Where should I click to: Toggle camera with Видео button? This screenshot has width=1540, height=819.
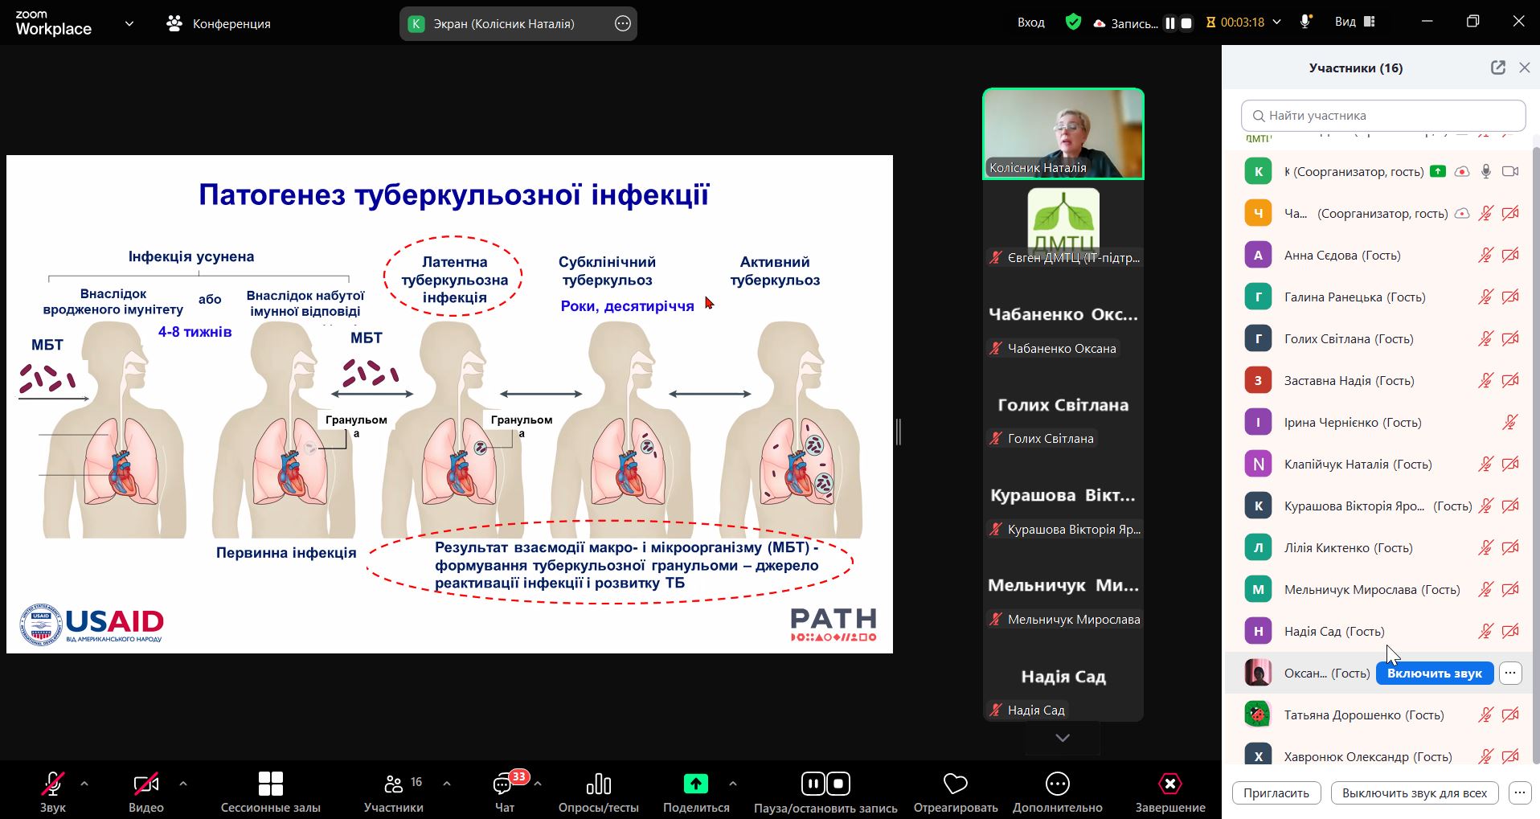145,784
